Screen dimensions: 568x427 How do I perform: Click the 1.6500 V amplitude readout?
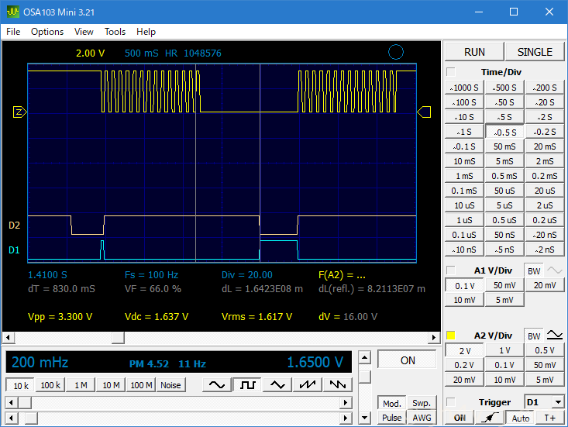315,362
